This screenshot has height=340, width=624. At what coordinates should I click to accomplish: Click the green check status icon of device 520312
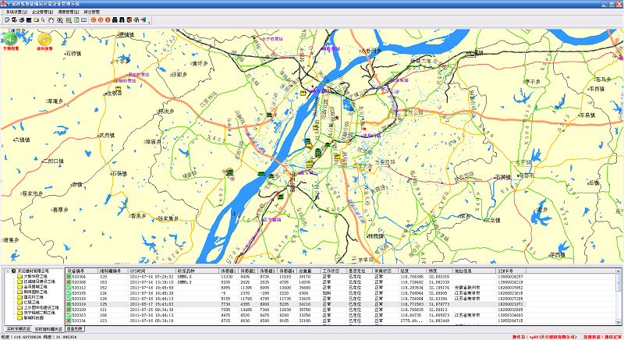pyautogui.click(x=69, y=288)
